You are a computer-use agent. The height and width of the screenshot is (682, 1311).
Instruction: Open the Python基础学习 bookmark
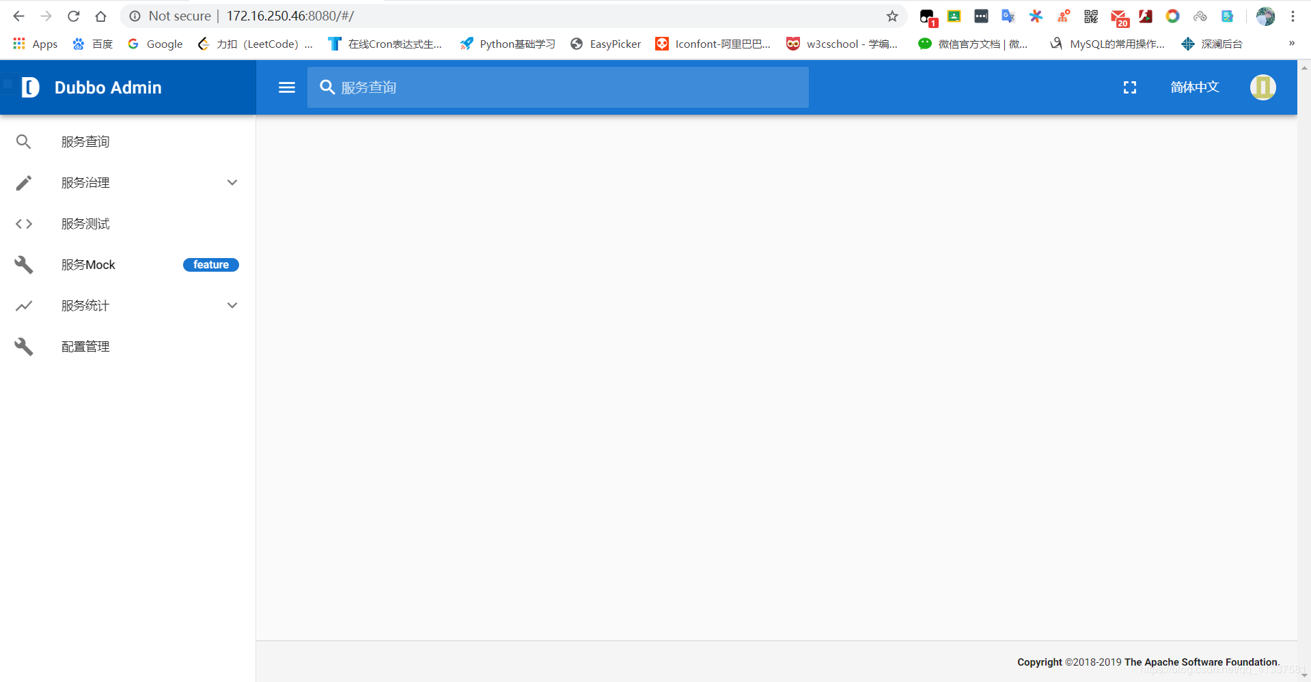point(508,44)
